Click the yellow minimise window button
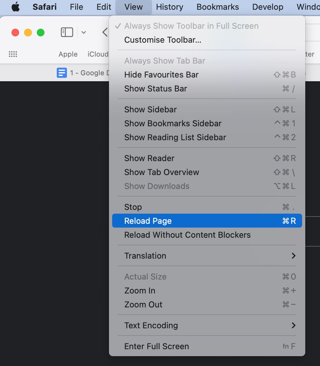This screenshot has width=320, height=366. coord(28,32)
